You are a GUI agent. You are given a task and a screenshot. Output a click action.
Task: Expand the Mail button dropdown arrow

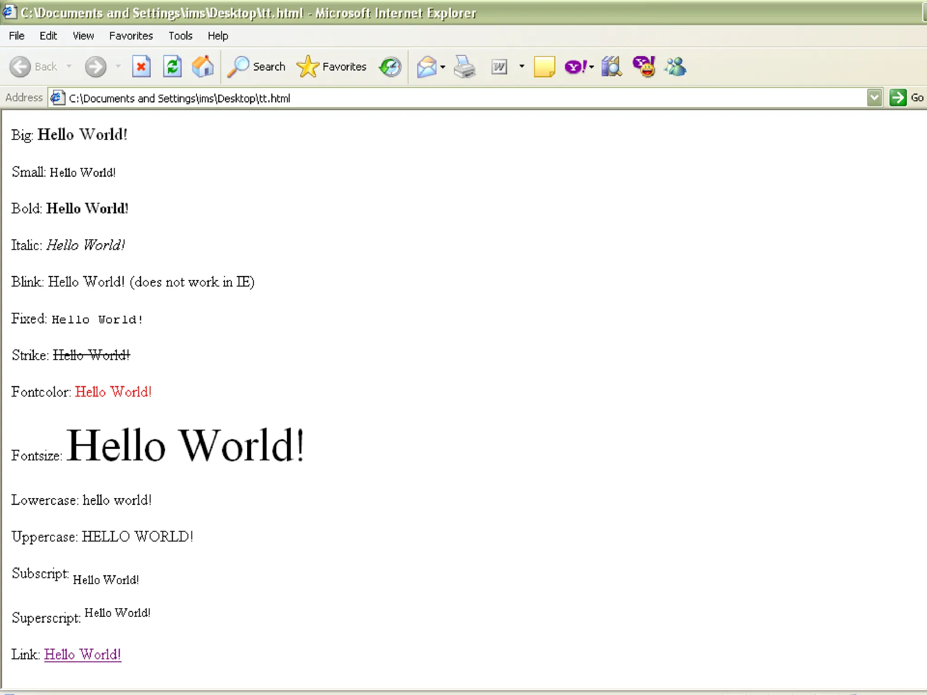(x=443, y=67)
